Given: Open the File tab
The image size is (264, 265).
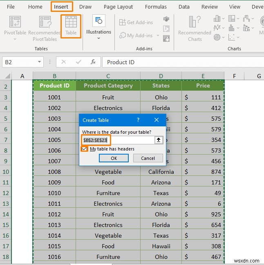Looking at the screenshot, I should (11, 7).
